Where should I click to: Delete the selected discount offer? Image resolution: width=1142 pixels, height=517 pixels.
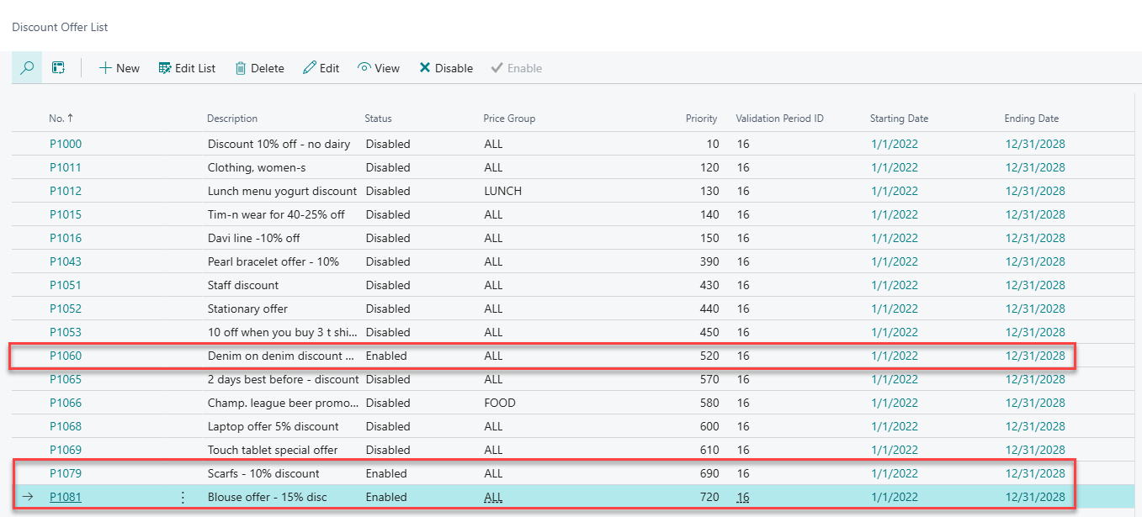pos(259,68)
